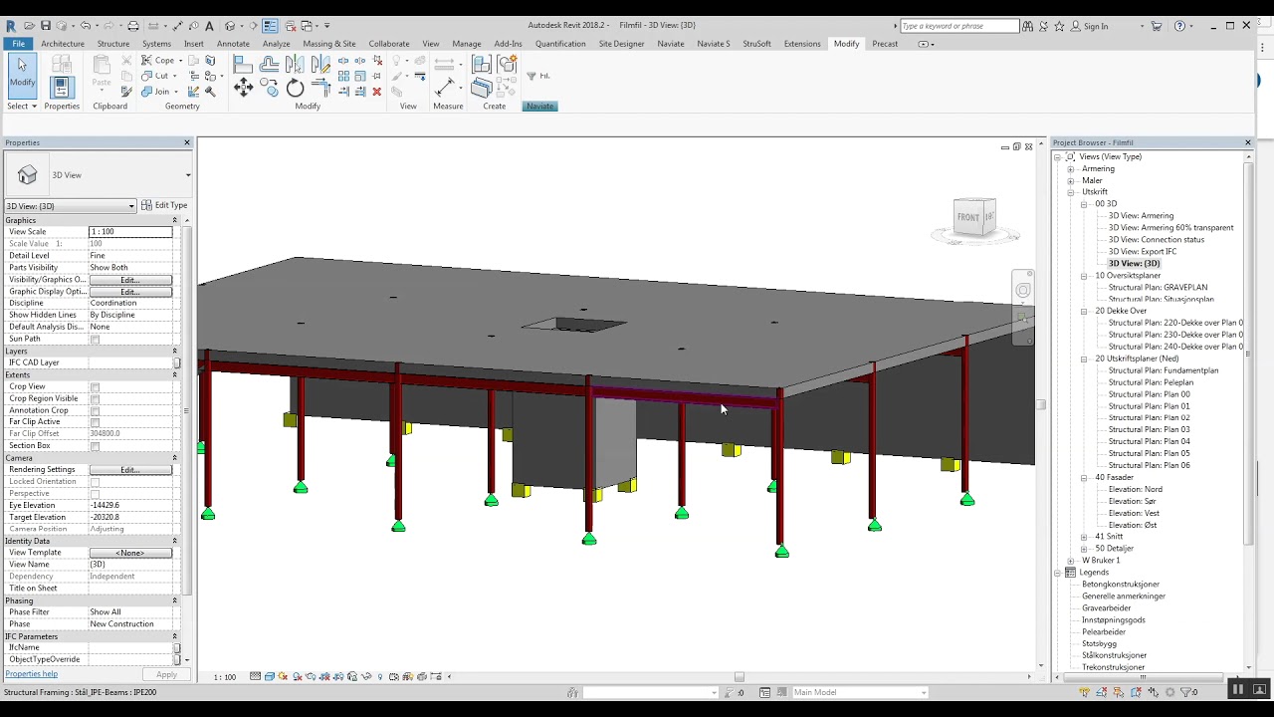Screen dimensions: 1274x717
Task: Click the navigation wheel icon in viewport
Action: click(1023, 291)
